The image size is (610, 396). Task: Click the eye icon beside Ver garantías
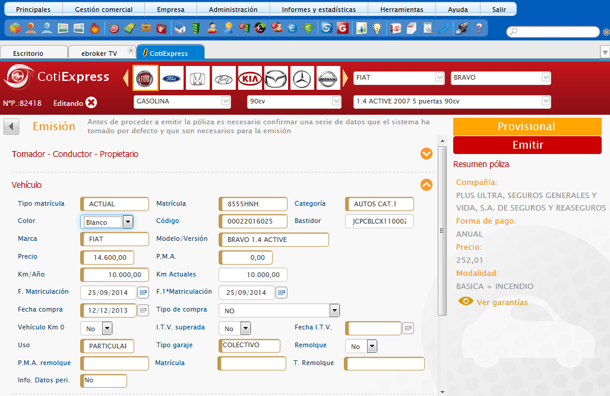pos(466,301)
